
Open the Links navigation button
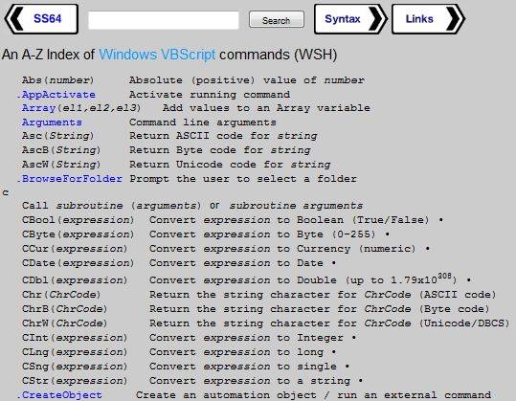[429, 19]
